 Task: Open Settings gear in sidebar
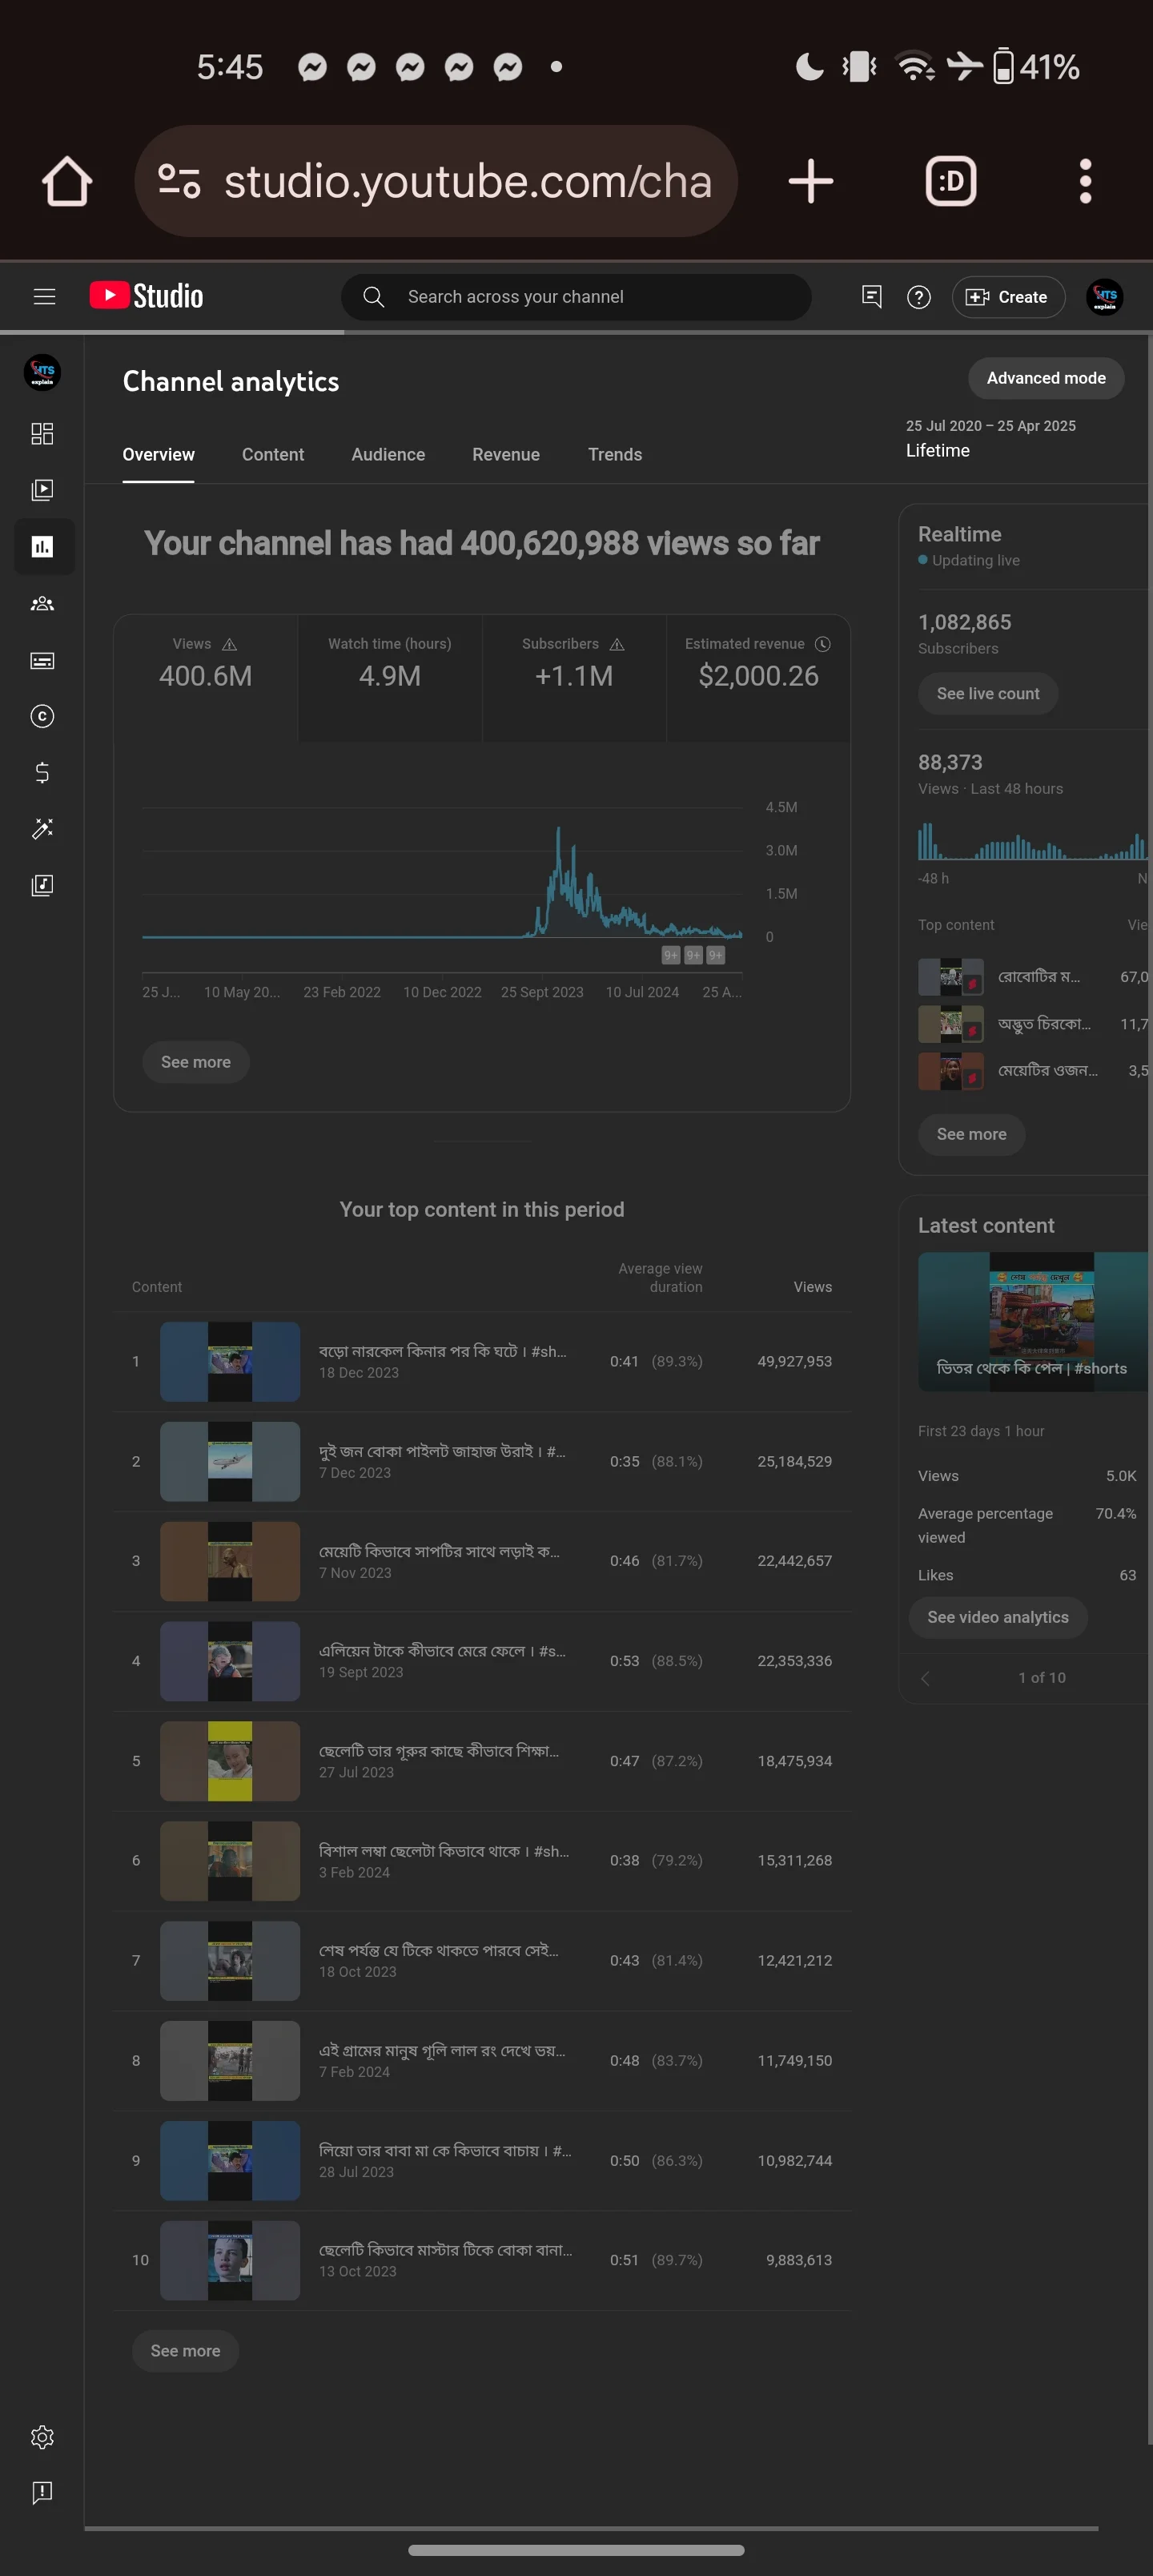click(x=42, y=2437)
